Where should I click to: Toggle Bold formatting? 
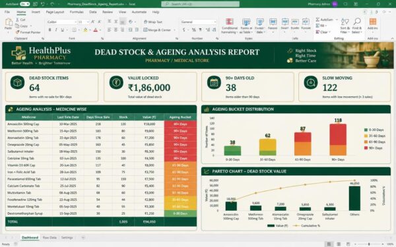[49, 30]
